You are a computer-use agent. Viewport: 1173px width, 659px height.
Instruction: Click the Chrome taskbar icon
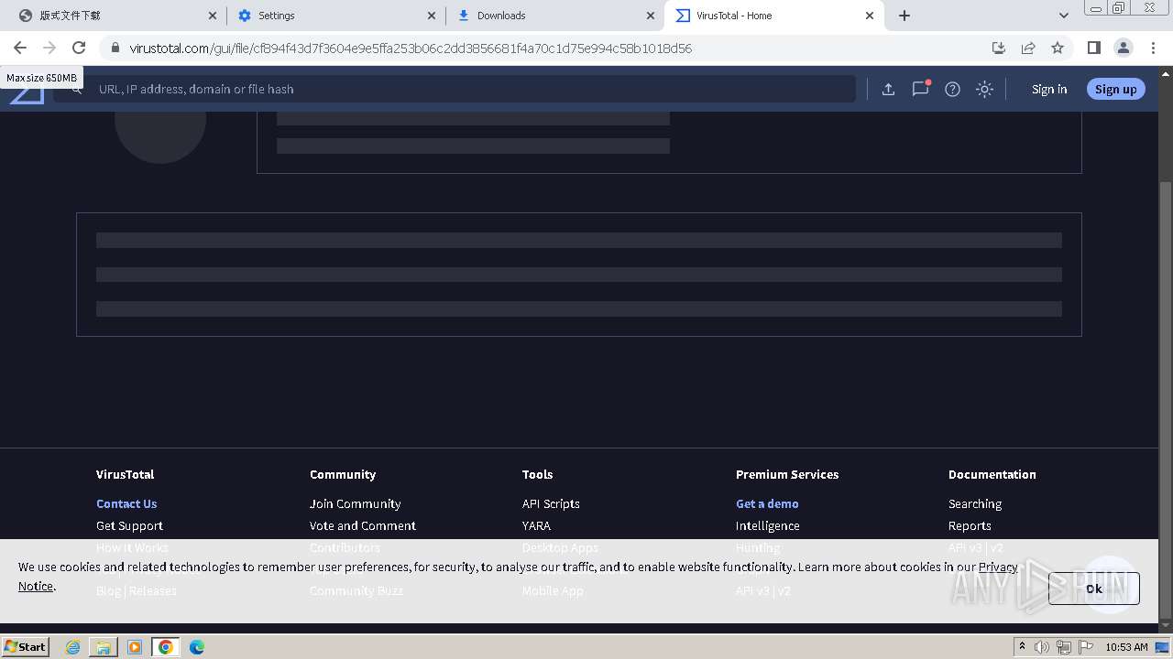[x=166, y=646]
